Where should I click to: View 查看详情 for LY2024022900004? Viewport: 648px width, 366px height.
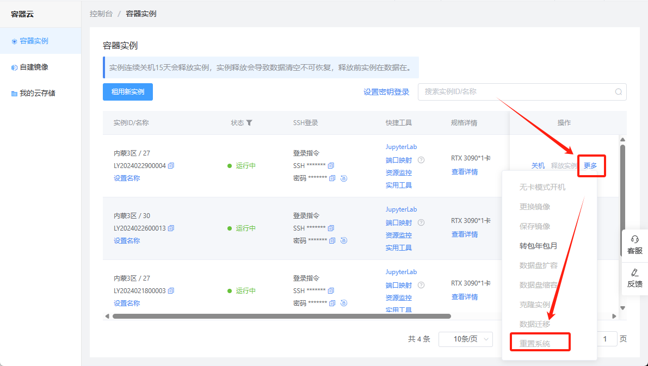pos(465,172)
